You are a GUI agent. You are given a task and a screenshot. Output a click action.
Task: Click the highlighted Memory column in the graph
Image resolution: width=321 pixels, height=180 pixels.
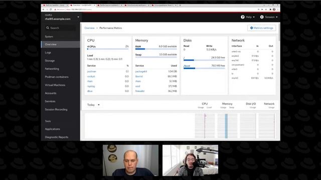[226, 126]
